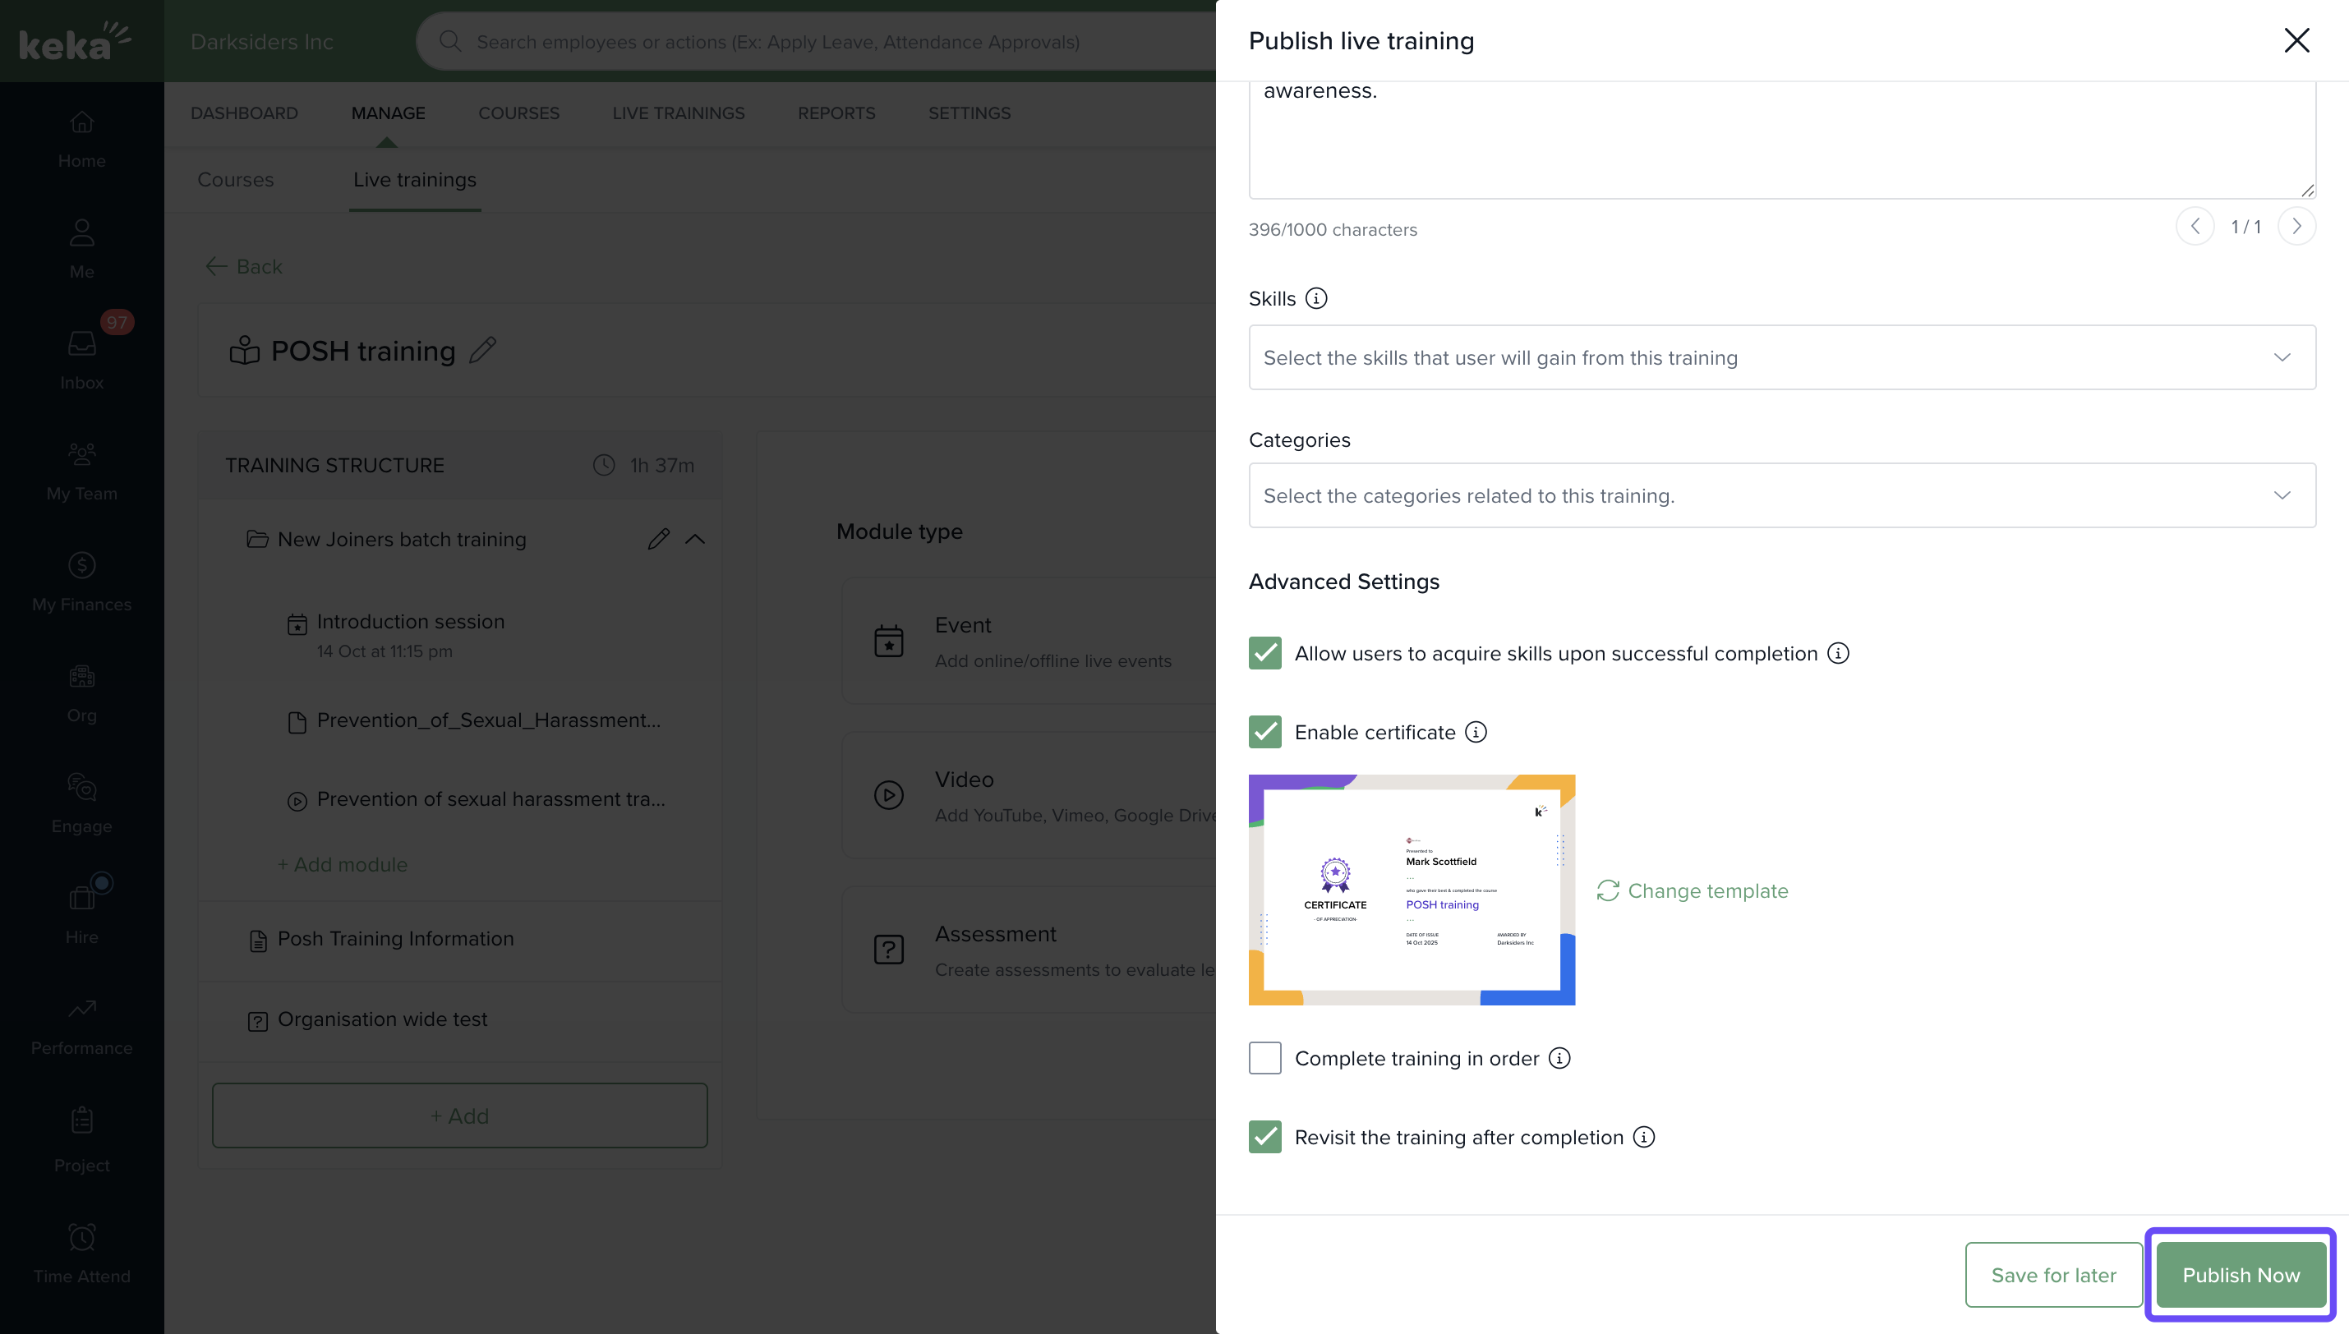Image resolution: width=2349 pixels, height=1334 pixels.
Task: Enable Complete training in order checkbox
Action: [x=1264, y=1058]
